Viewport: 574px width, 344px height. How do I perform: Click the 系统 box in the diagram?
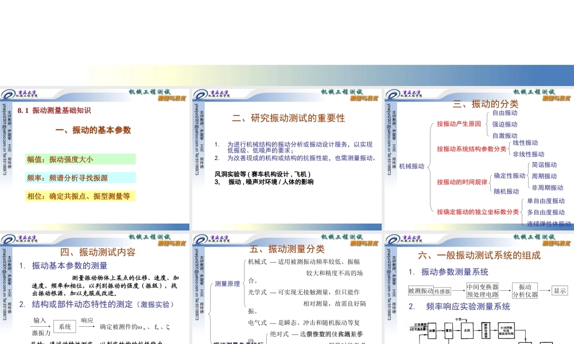tap(65, 327)
